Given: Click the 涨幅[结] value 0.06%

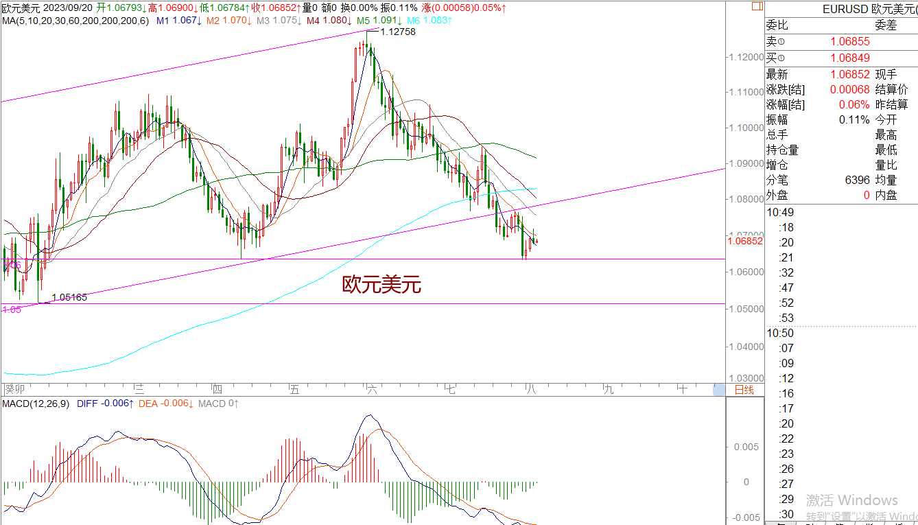Looking at the screenshot, I should coord(854,105).
